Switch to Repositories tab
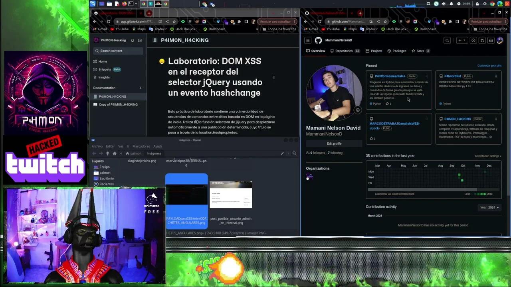 (344, 51)
